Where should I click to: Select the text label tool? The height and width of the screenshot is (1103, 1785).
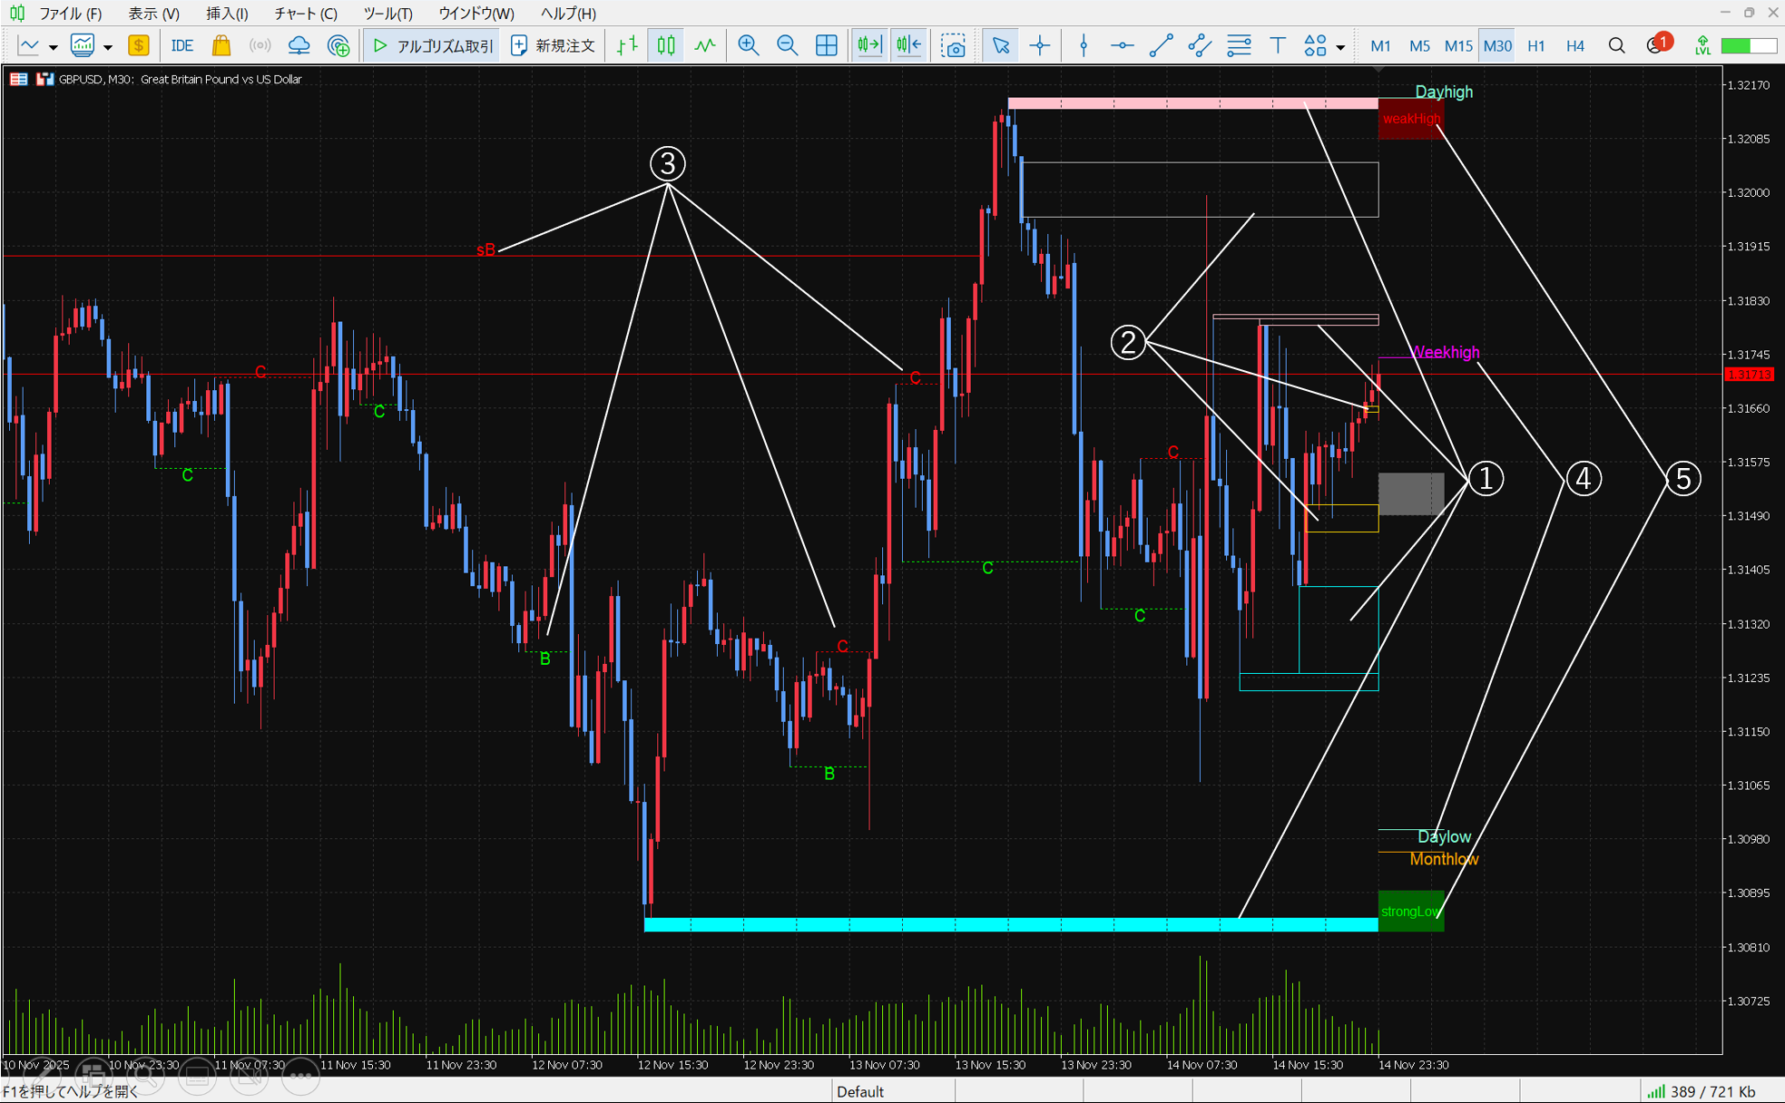pyautogui.click(x=1277, y=45)
